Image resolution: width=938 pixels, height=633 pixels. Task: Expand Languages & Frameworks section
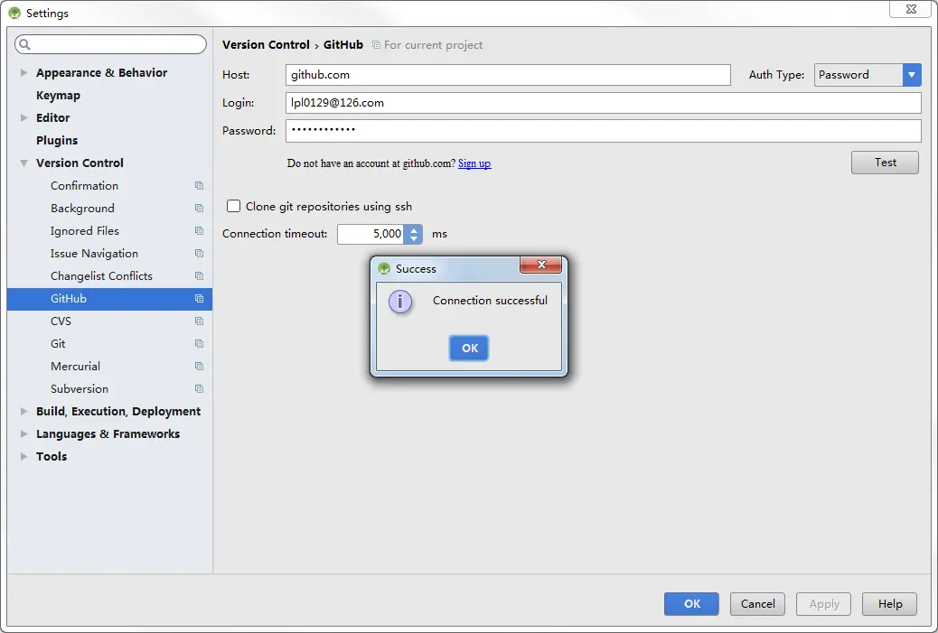[x=23, y=434]
